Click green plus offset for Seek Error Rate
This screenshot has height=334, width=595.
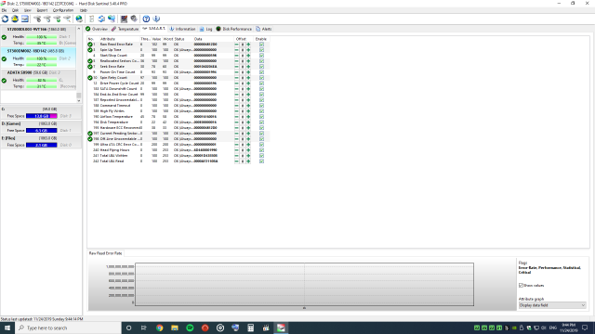[248, 67]
